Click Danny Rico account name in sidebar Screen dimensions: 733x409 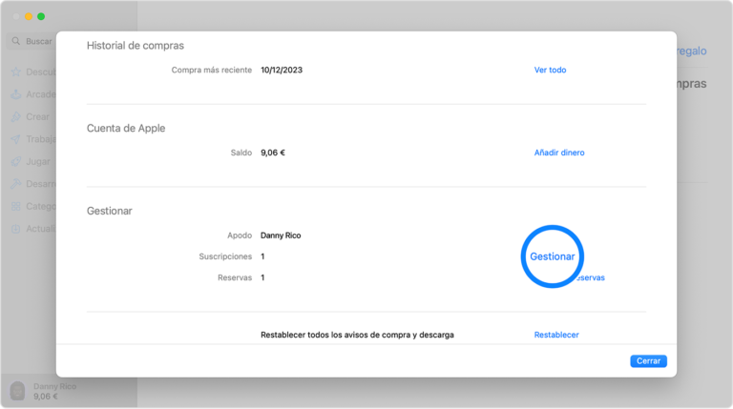click(x=54, y=386)
